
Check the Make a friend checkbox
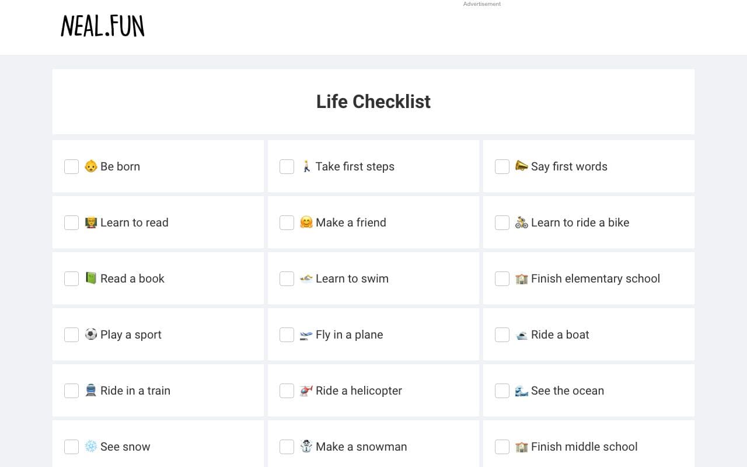[x=287, y=222]
